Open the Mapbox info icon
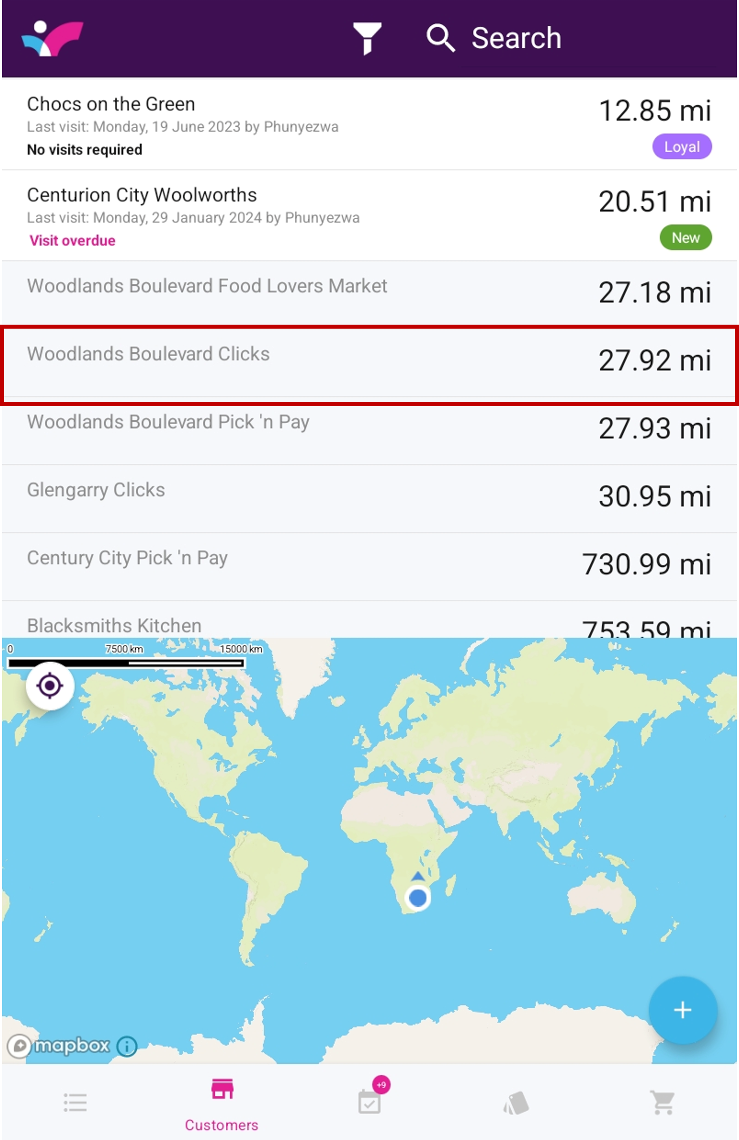The image size is (739, 1140). (x=127, y=1046)
